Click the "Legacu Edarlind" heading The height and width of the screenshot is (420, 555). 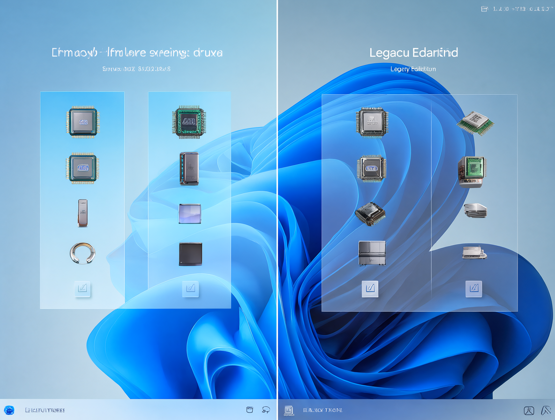pos(413,52)
